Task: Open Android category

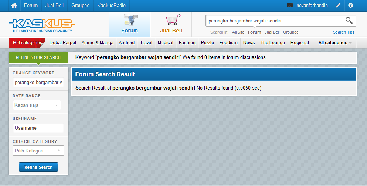Action: point(127,43)
